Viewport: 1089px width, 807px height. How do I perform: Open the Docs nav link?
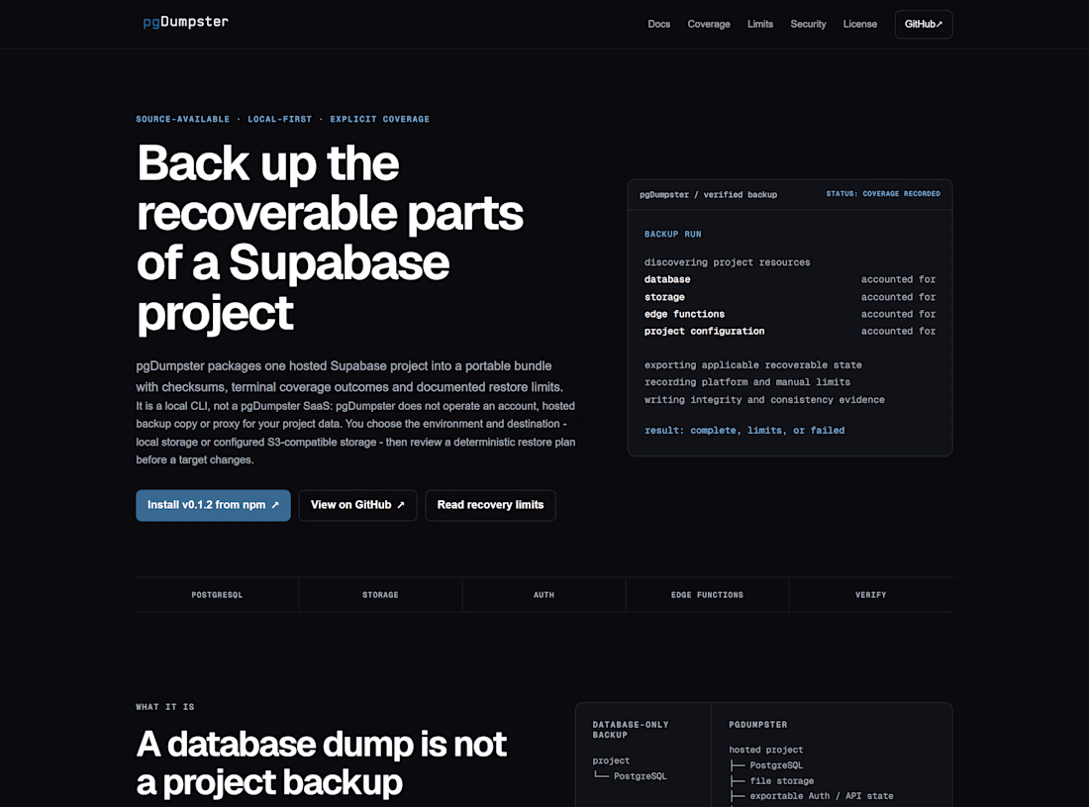(x=658, y=25)
